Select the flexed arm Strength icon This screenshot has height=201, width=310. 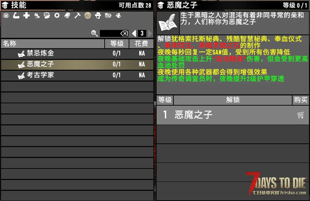(16, 15)
